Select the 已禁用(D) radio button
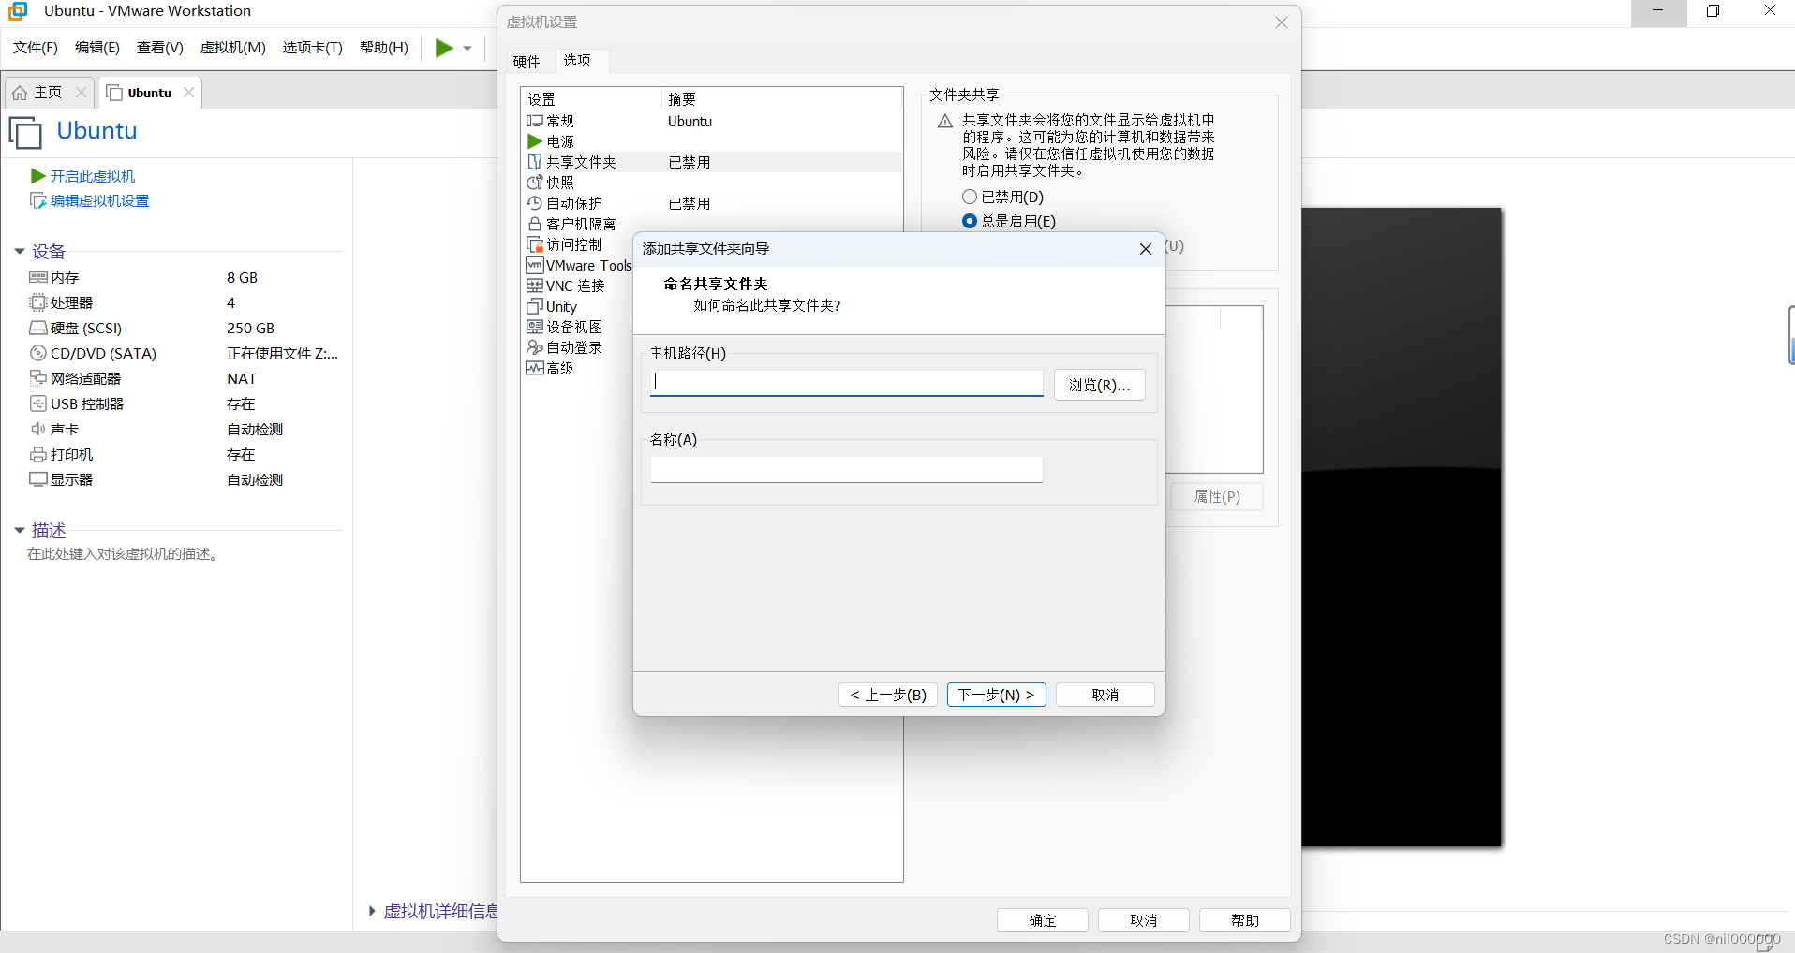1795x953 pixels. pos(970,197)
